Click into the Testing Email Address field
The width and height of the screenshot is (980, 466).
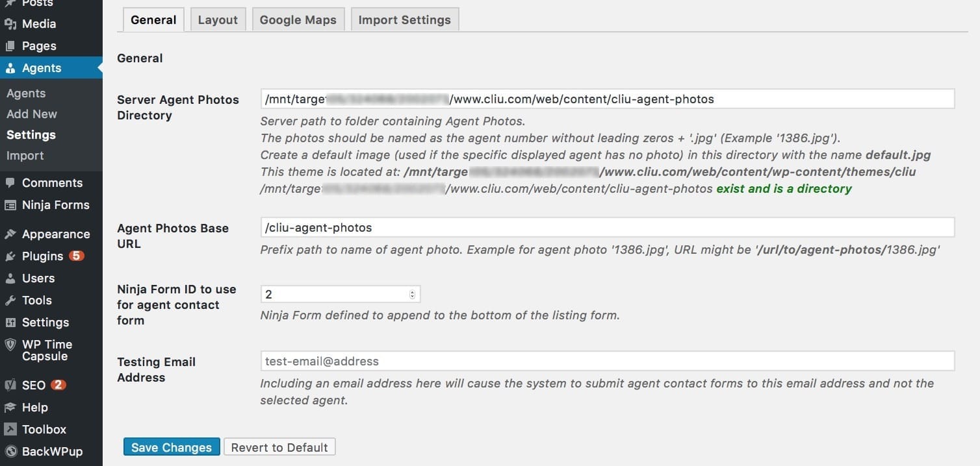pyautogui.click(x=607, y=362)
